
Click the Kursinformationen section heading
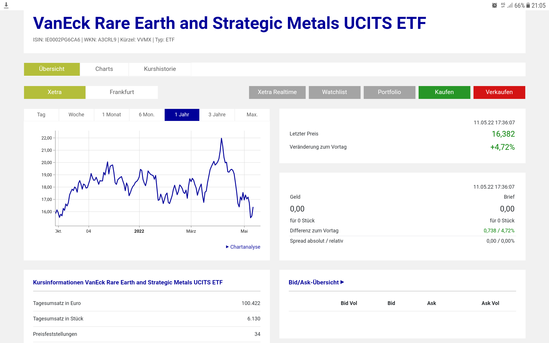coord(128,282)
